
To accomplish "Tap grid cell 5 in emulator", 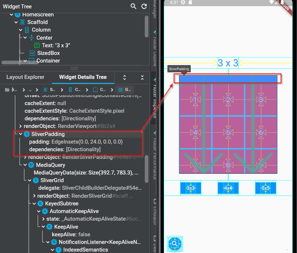I will 228,132.
